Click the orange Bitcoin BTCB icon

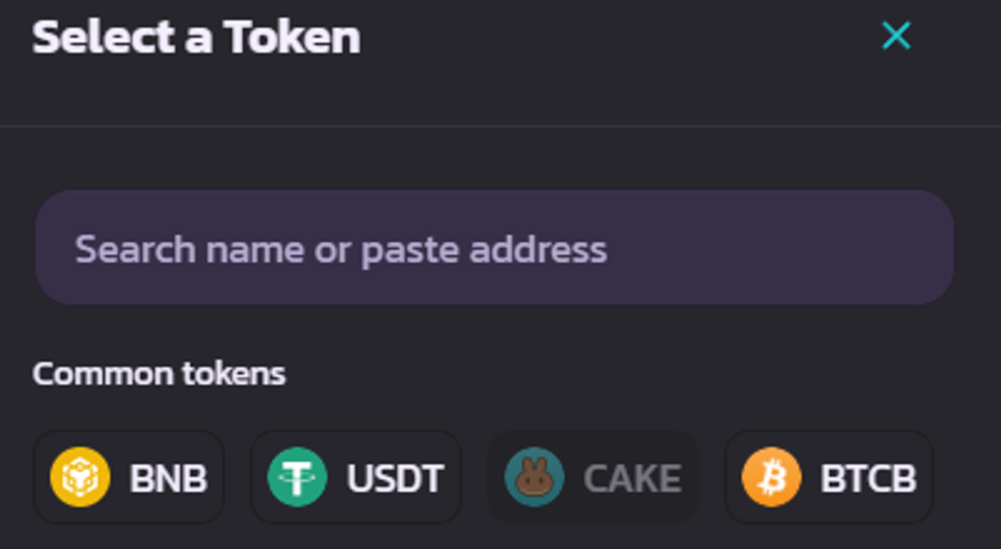click(x=771, y=477)
